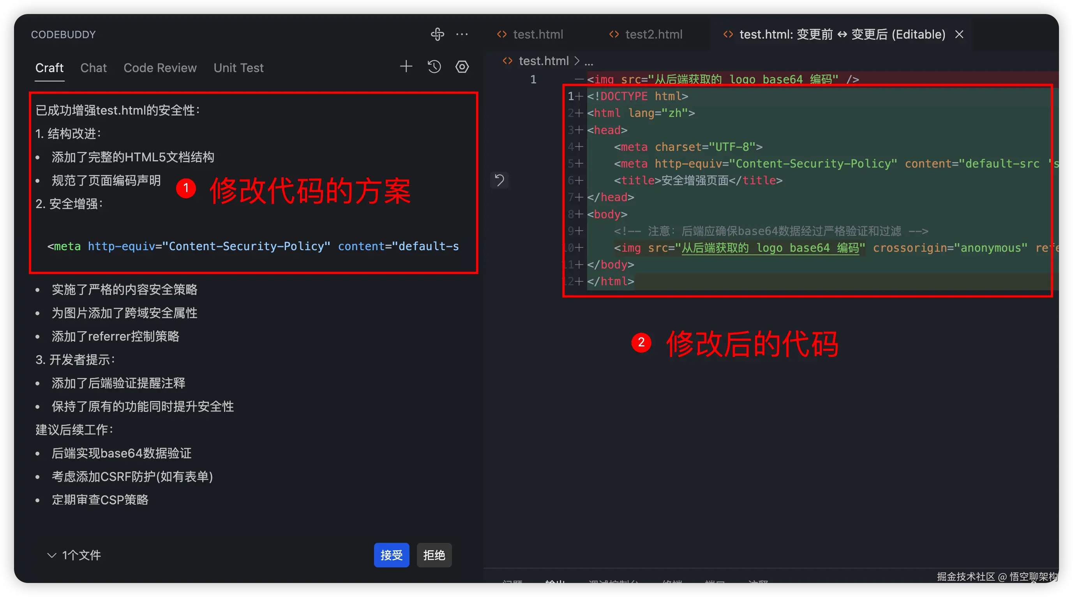Viewport: 1073px width, 597px height.
Task: Open CodeBuddy settings hexagon icon
Action: point(462,67)
